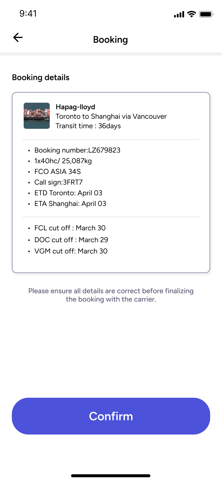
Task: Click the ETA Shanghai April 03 entry
Action: [70, 204]
